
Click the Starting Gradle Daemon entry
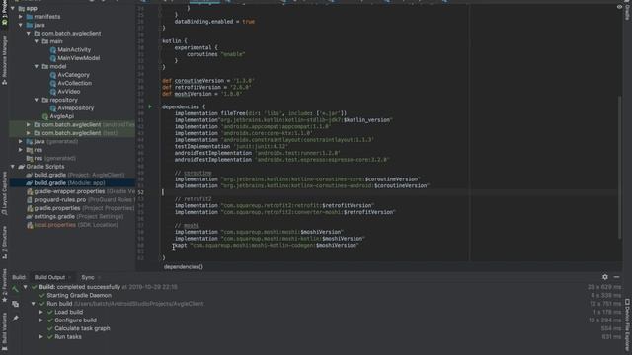pos(79,296)
